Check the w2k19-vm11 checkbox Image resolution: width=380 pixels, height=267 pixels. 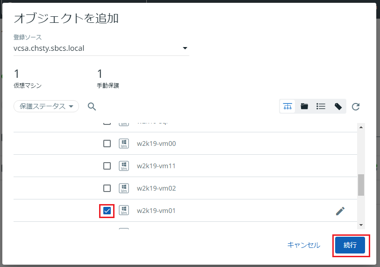[x=107, y=166]
